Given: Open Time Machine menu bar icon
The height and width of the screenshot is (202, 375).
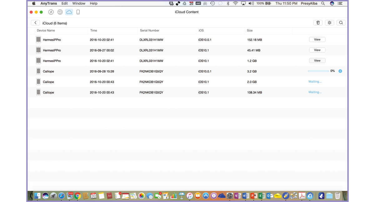Looking at the screenshot, I should (212, 3).
